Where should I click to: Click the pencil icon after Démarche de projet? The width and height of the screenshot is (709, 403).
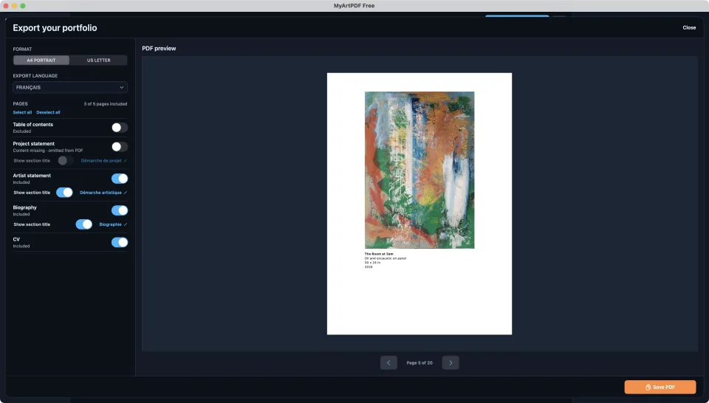(x=126, y=161)
